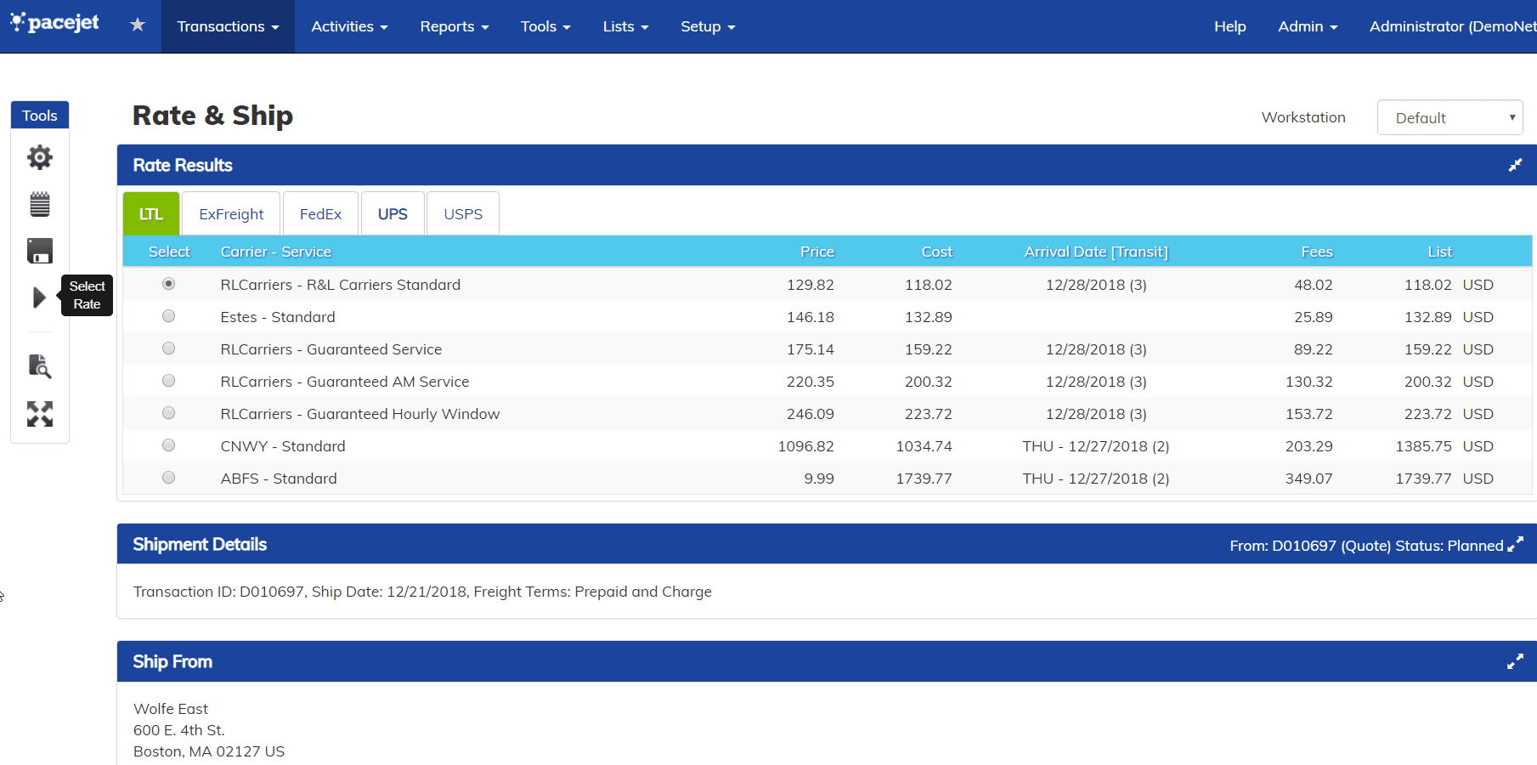Image resolution: width=1537 pixels, height=765 pixels.
Task: Click the fees value 48.02
Action: 1313,285
